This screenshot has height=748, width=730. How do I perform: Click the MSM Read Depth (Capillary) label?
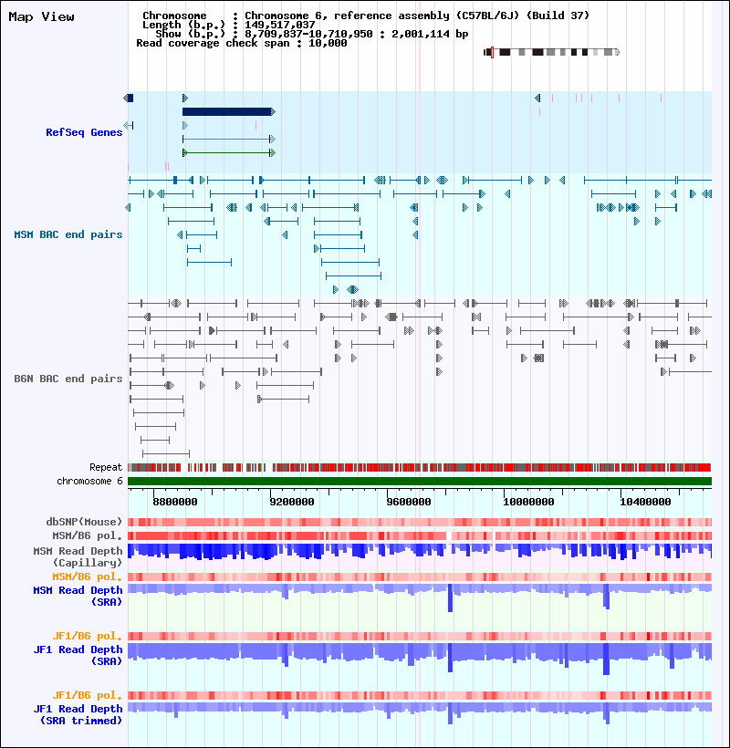[x=78, y=556]
